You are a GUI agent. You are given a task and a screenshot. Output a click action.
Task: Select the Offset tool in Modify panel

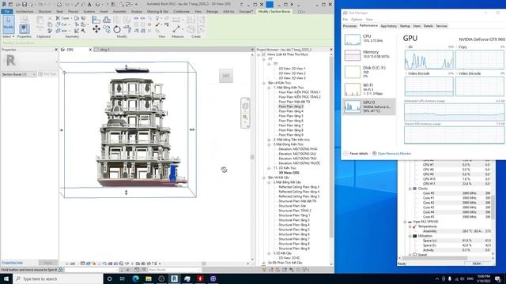pyautogui.click(x=107, y=19)
